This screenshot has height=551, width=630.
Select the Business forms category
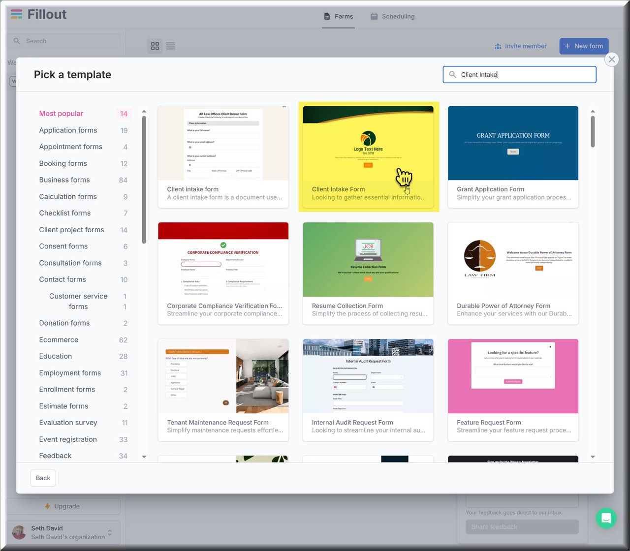click(83, 180)
